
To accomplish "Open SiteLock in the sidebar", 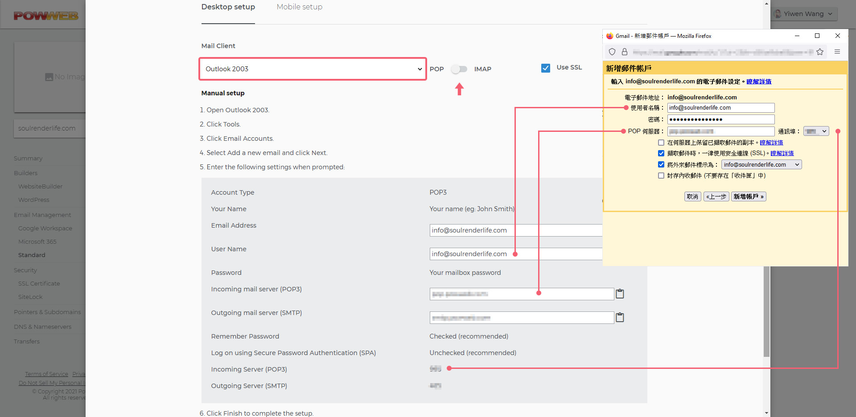I will (30, 297).
